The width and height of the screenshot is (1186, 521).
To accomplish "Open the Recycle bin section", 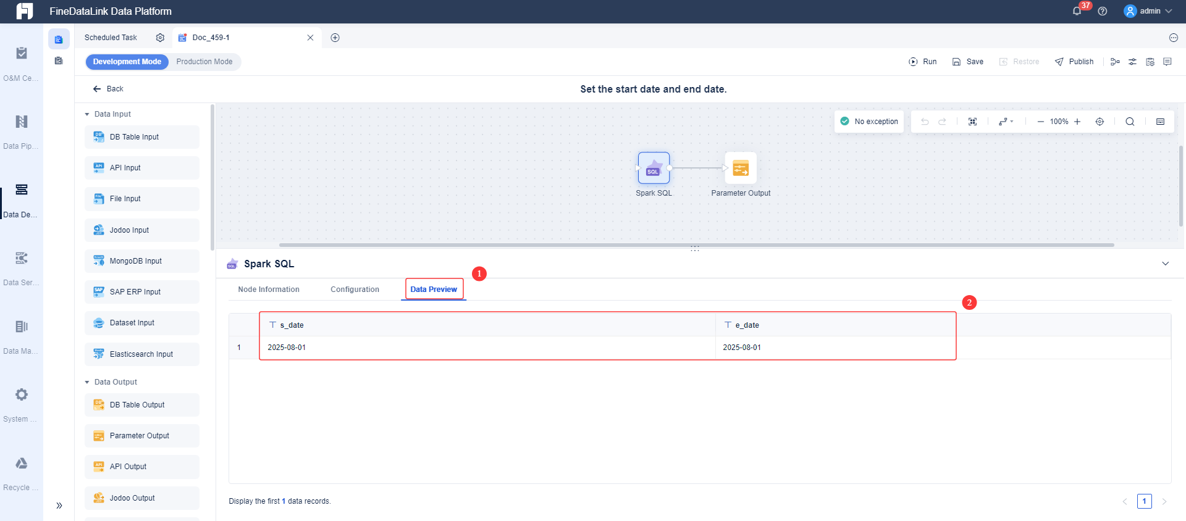I will tap(21, 473).
